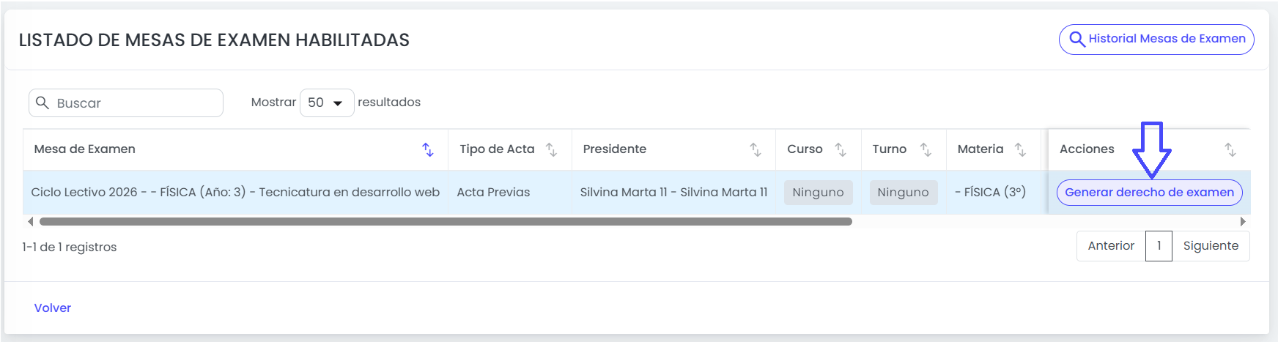Click Generar derecho de examen button

tap(1149, 193)
